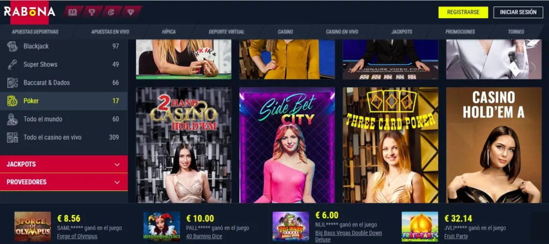This screenshot has height=244, width=549.
Task: Select the Blackjack cards icon
Action: tap(12, 46)
